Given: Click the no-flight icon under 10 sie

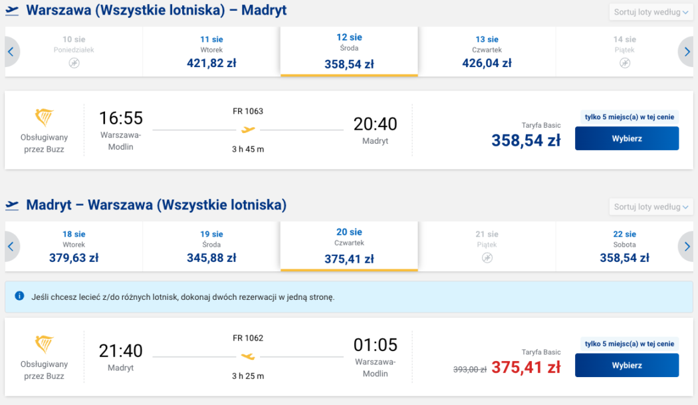Looking at the screenshot, I should tap(74, 63).
